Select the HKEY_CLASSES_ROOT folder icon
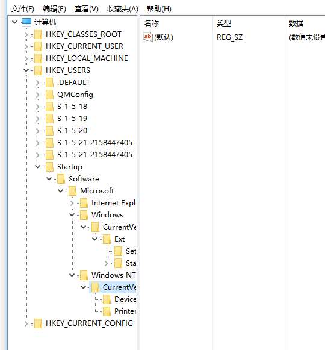Image resolution: width=325 pixels, height=350 pixels. click(x=38, y=34)
